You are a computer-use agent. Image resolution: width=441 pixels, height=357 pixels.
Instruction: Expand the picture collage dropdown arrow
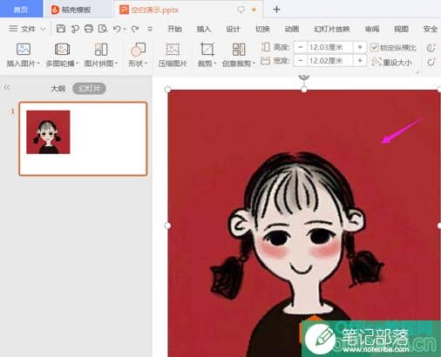[116, 63]
